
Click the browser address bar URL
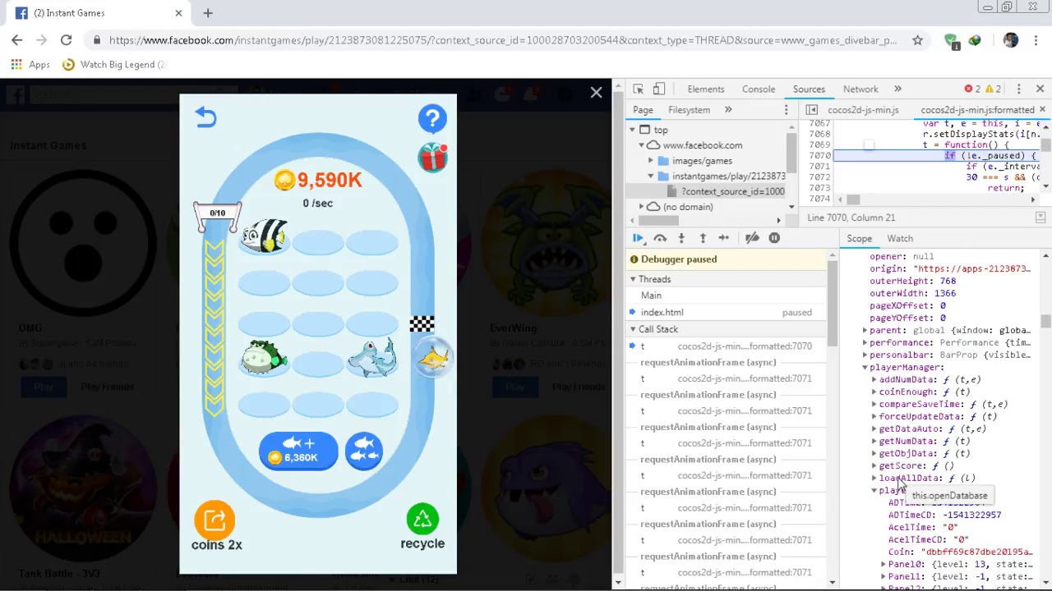[x=502, y=40]
